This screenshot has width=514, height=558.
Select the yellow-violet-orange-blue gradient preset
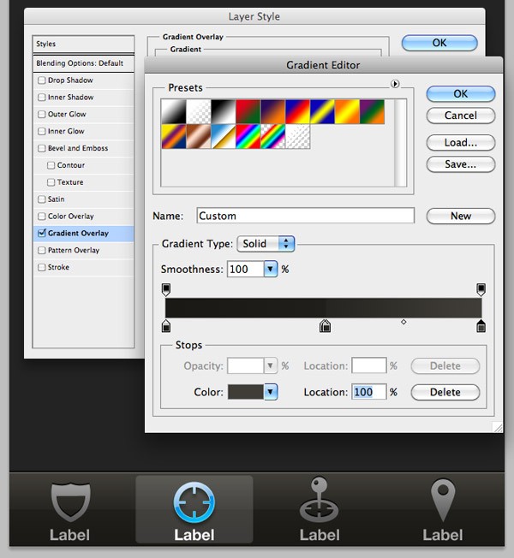tap(174, 136)
